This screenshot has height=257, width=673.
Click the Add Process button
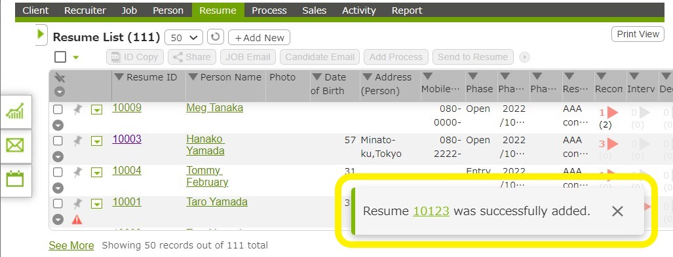(396, 57)
